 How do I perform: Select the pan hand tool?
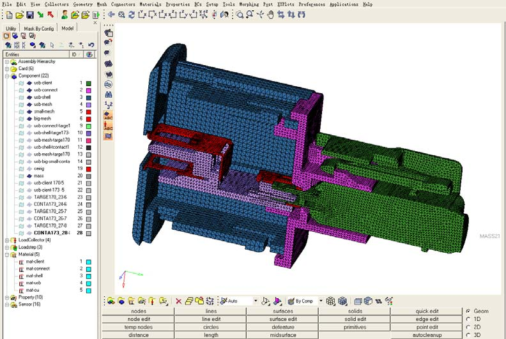click(x=270, y=15)
